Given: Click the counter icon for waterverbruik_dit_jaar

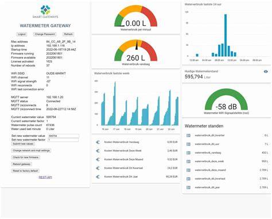Looking at the screenshot, I should tap(188, 187).
